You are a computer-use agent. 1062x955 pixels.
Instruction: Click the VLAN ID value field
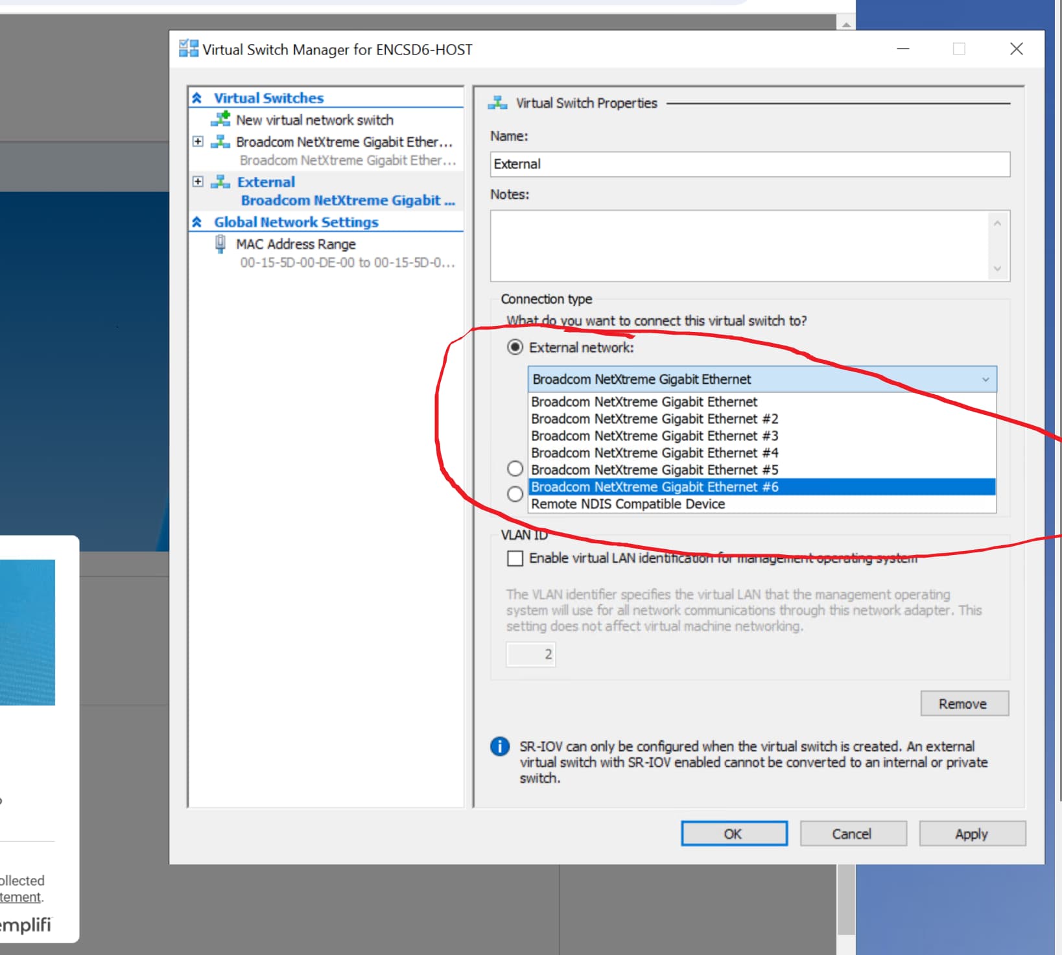(x=530, y=654)
